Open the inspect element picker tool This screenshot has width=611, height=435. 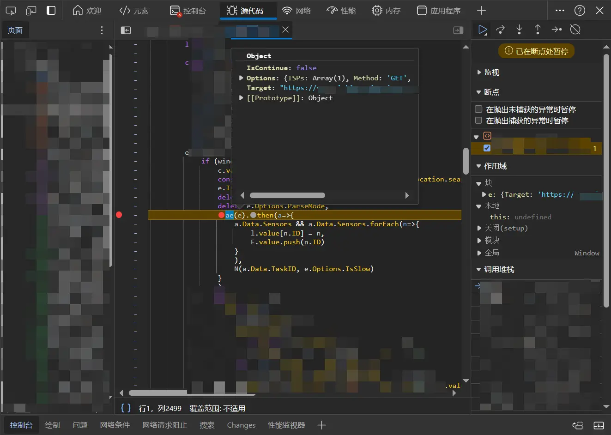coord(11,11)
